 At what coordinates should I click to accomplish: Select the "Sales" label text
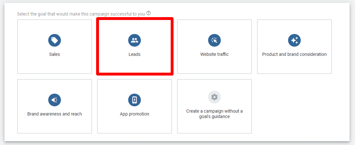pos(55,54)
